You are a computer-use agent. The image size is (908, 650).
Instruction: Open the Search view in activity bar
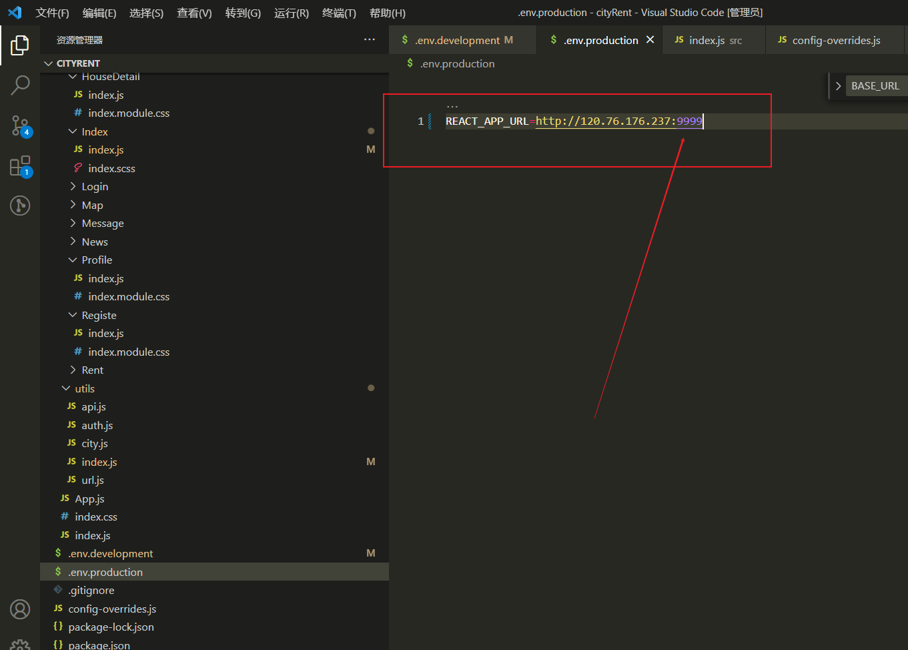[x=20, y=85]
